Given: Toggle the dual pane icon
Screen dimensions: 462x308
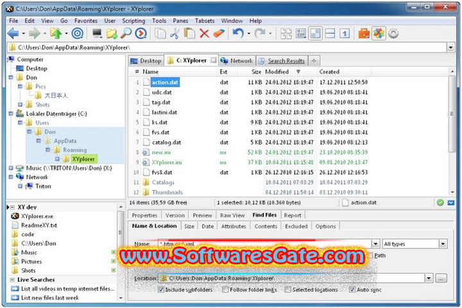Looking at the screenshot, I should pos(330,33).
